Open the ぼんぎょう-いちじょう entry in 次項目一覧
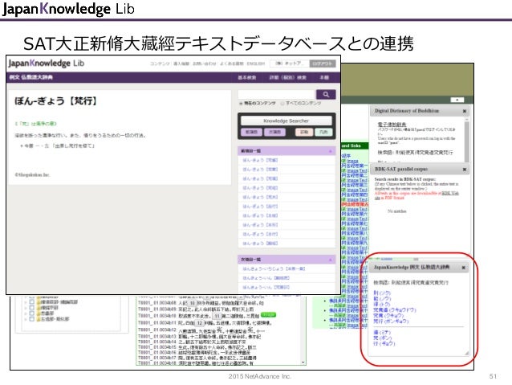The height and width of the screenshot is (385, 512). pos(274,269)
